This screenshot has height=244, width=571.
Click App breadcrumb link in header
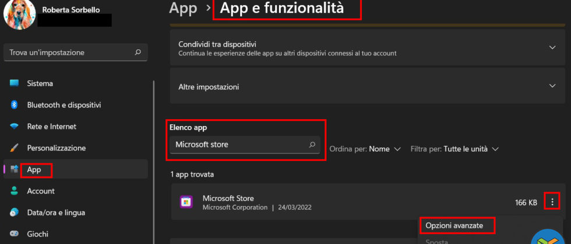coord(182,9)
